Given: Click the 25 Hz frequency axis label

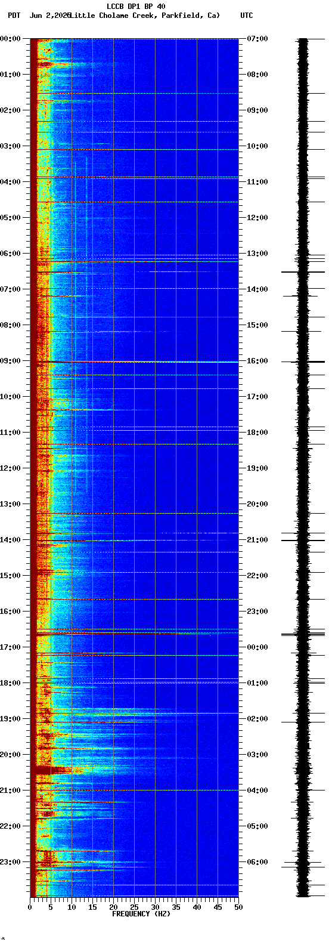Looking at the screenshot, I should pos(134,907).
